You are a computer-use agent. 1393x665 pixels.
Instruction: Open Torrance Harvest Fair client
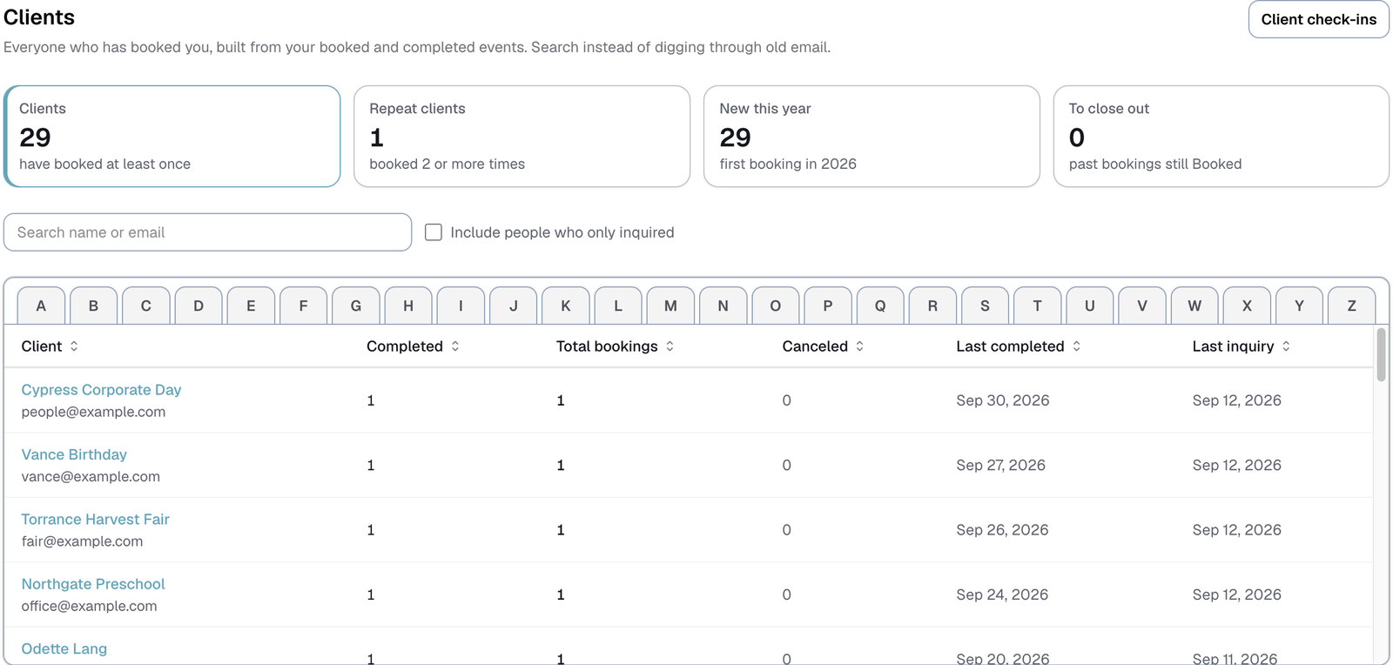95,520
